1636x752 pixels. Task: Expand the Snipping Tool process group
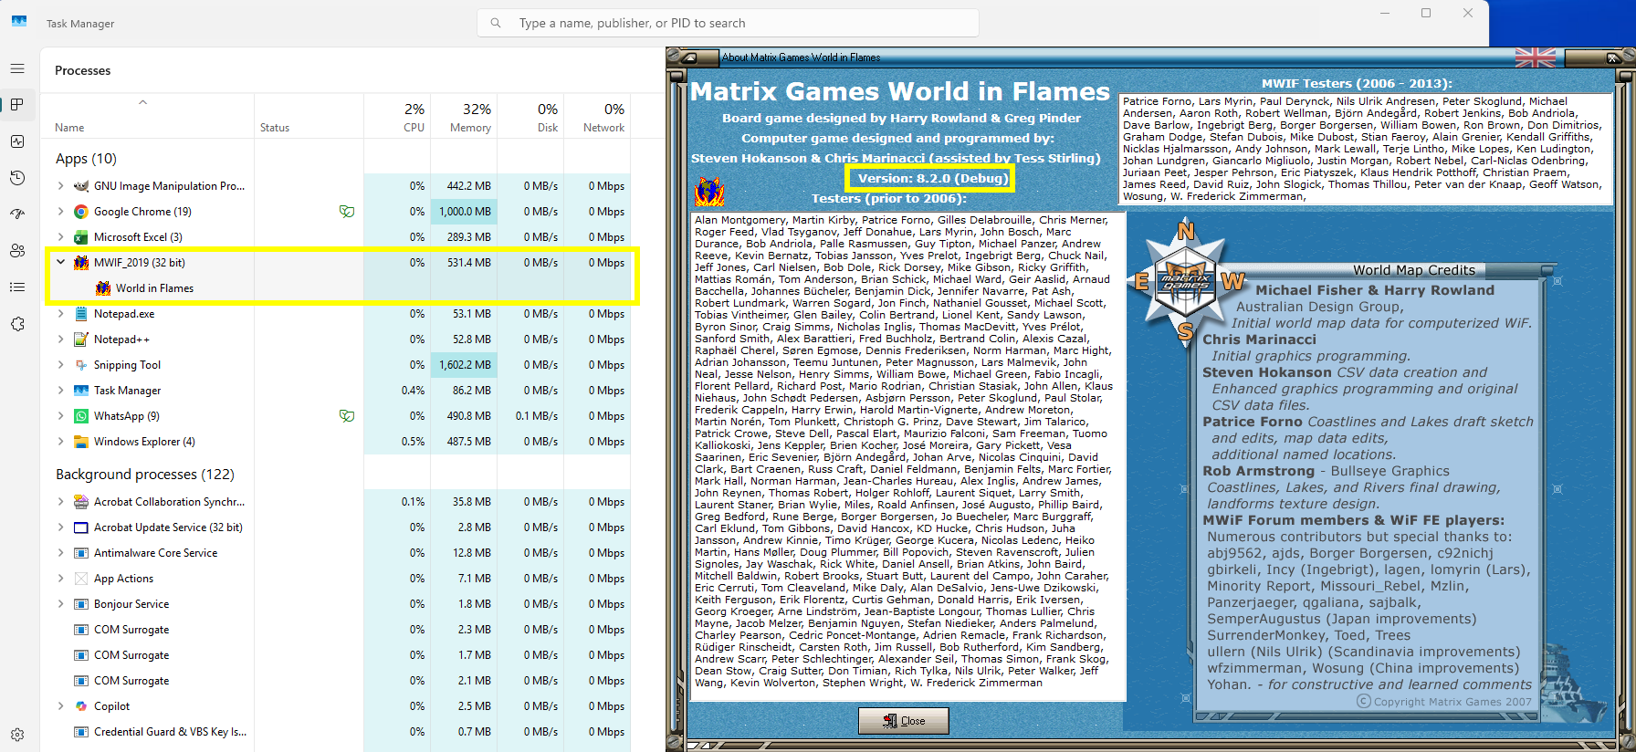coord(61,365)
